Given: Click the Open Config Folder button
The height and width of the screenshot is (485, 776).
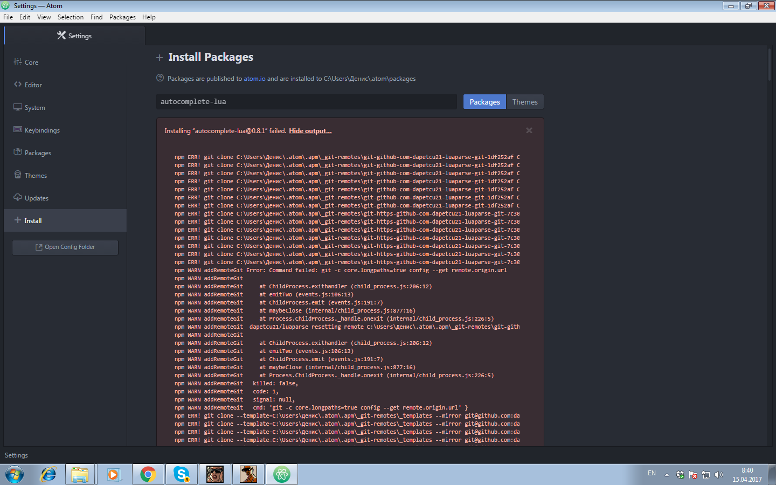Looking at the screenshot, I should [x=65, y=247].
